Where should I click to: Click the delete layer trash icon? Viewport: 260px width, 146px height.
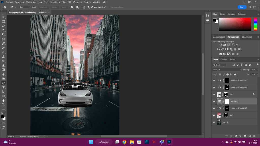(254, 136)
